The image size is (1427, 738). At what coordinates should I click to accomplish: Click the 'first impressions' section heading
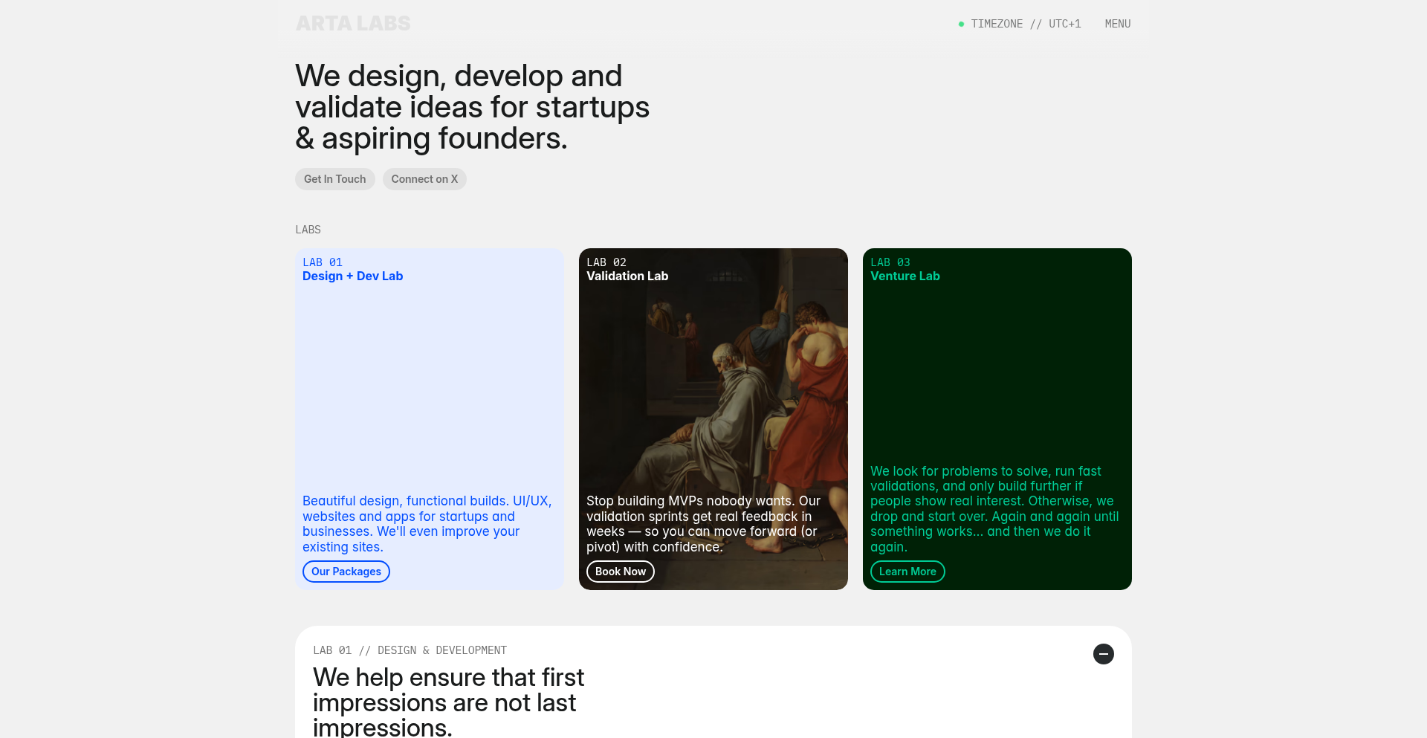(449, 702)
